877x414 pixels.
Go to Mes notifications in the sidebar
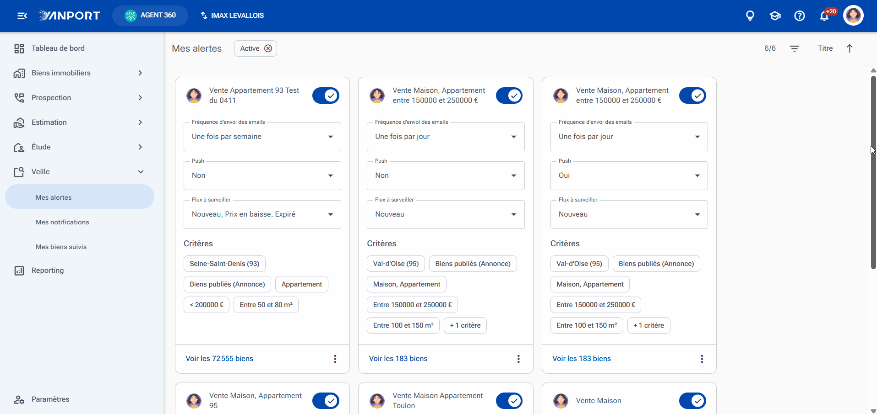pyautogui.click(x=62, y=222)
